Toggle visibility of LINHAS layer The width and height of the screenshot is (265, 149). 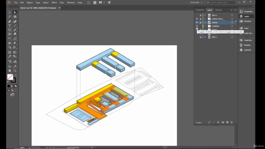197,22
